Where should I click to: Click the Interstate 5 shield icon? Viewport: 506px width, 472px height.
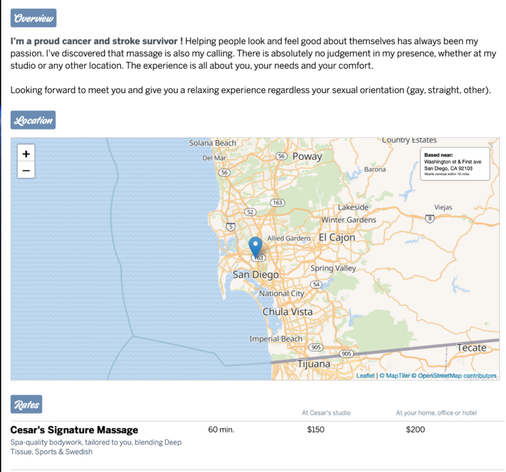pos(231,226)
